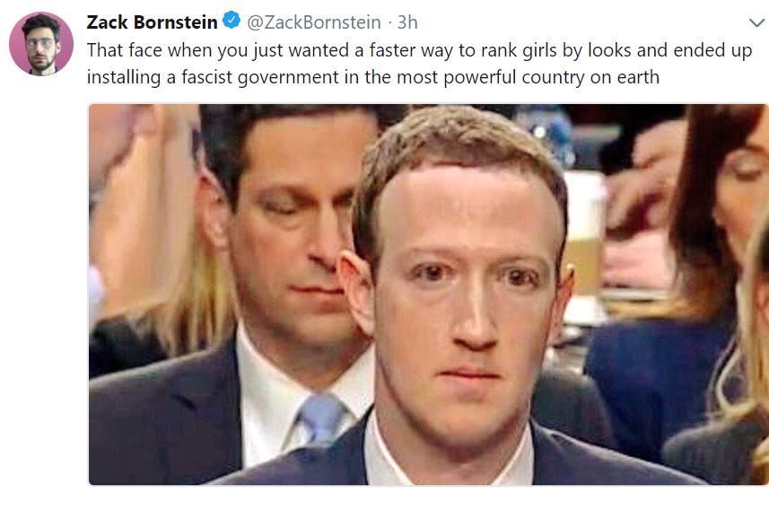Expand the tweet options chevron menu
Image resolution: width=769 pixels, height=505 pixels.
(x=756, y=22)
